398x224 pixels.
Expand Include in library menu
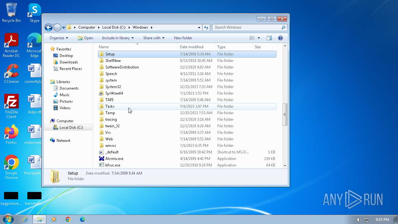click(x=118, y=38)
